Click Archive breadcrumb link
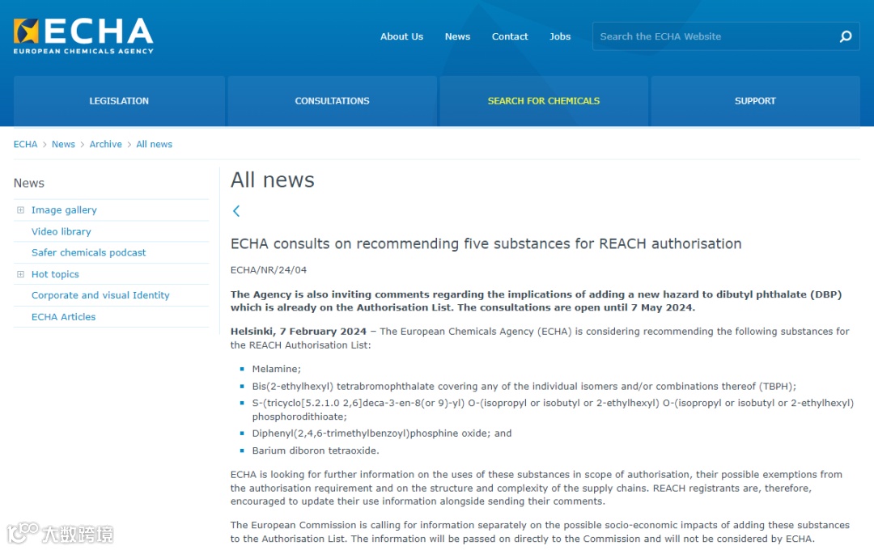 (106, 144)
